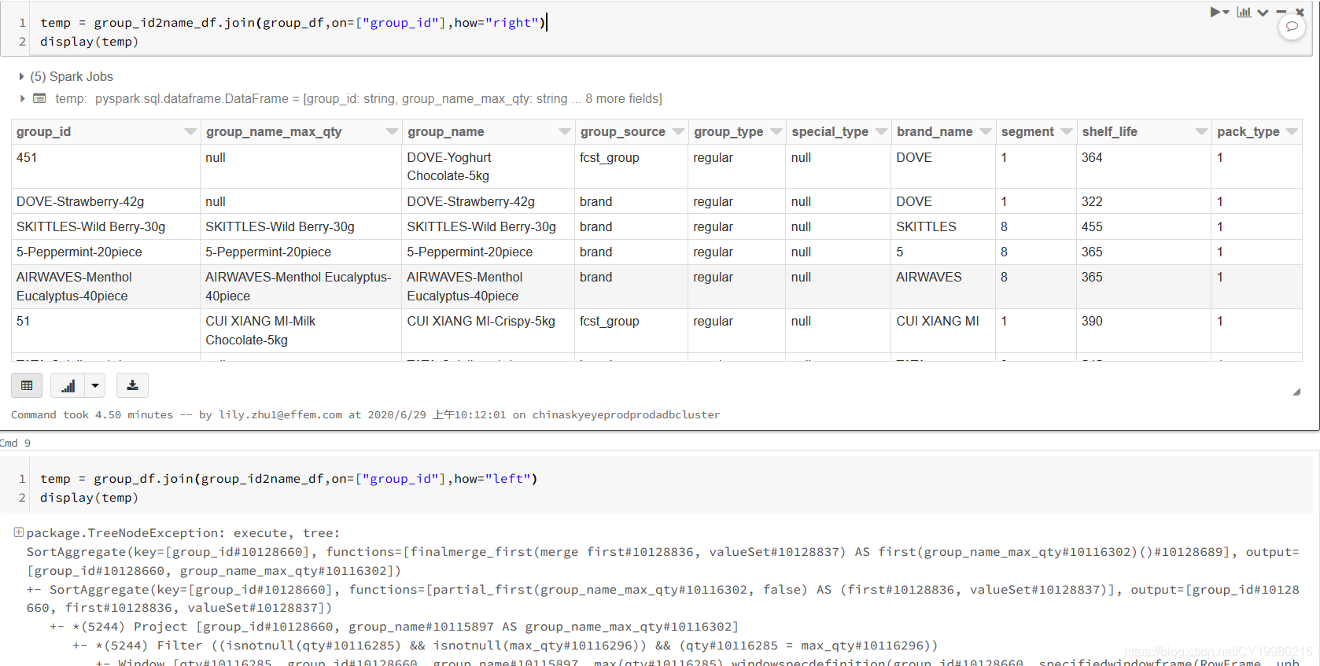Select the cell containing group_id 451

point(105,166)
